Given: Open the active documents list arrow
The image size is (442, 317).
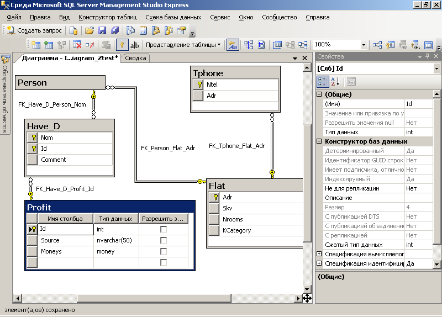Looking at the screenshot, I should click(x=295, y=59).
